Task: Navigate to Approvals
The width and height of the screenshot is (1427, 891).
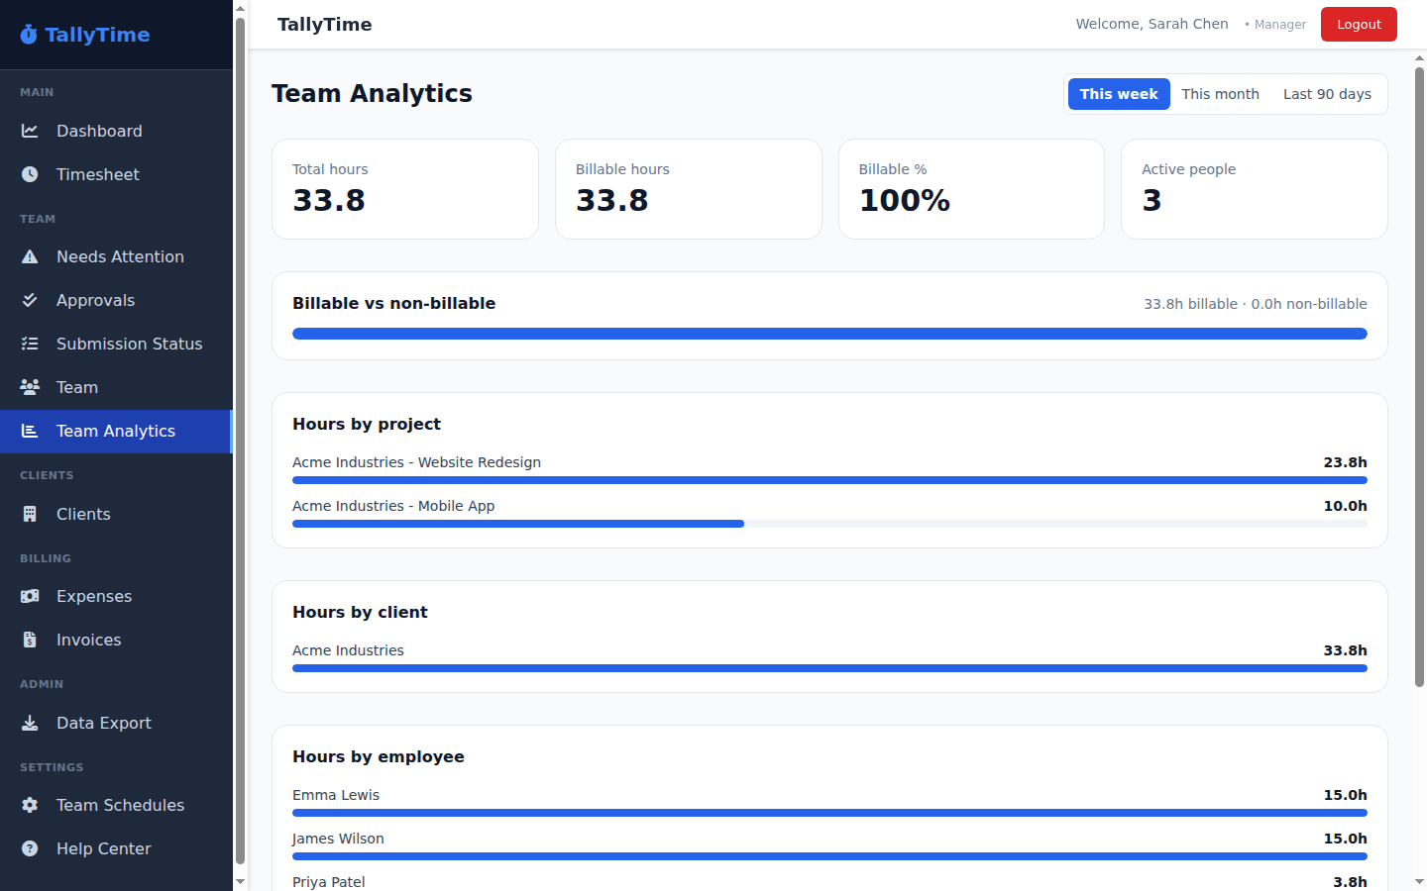Action: coord(116,300)
